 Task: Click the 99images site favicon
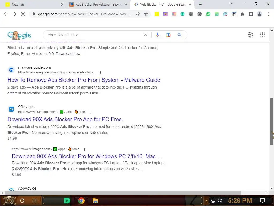click(11, 109)
